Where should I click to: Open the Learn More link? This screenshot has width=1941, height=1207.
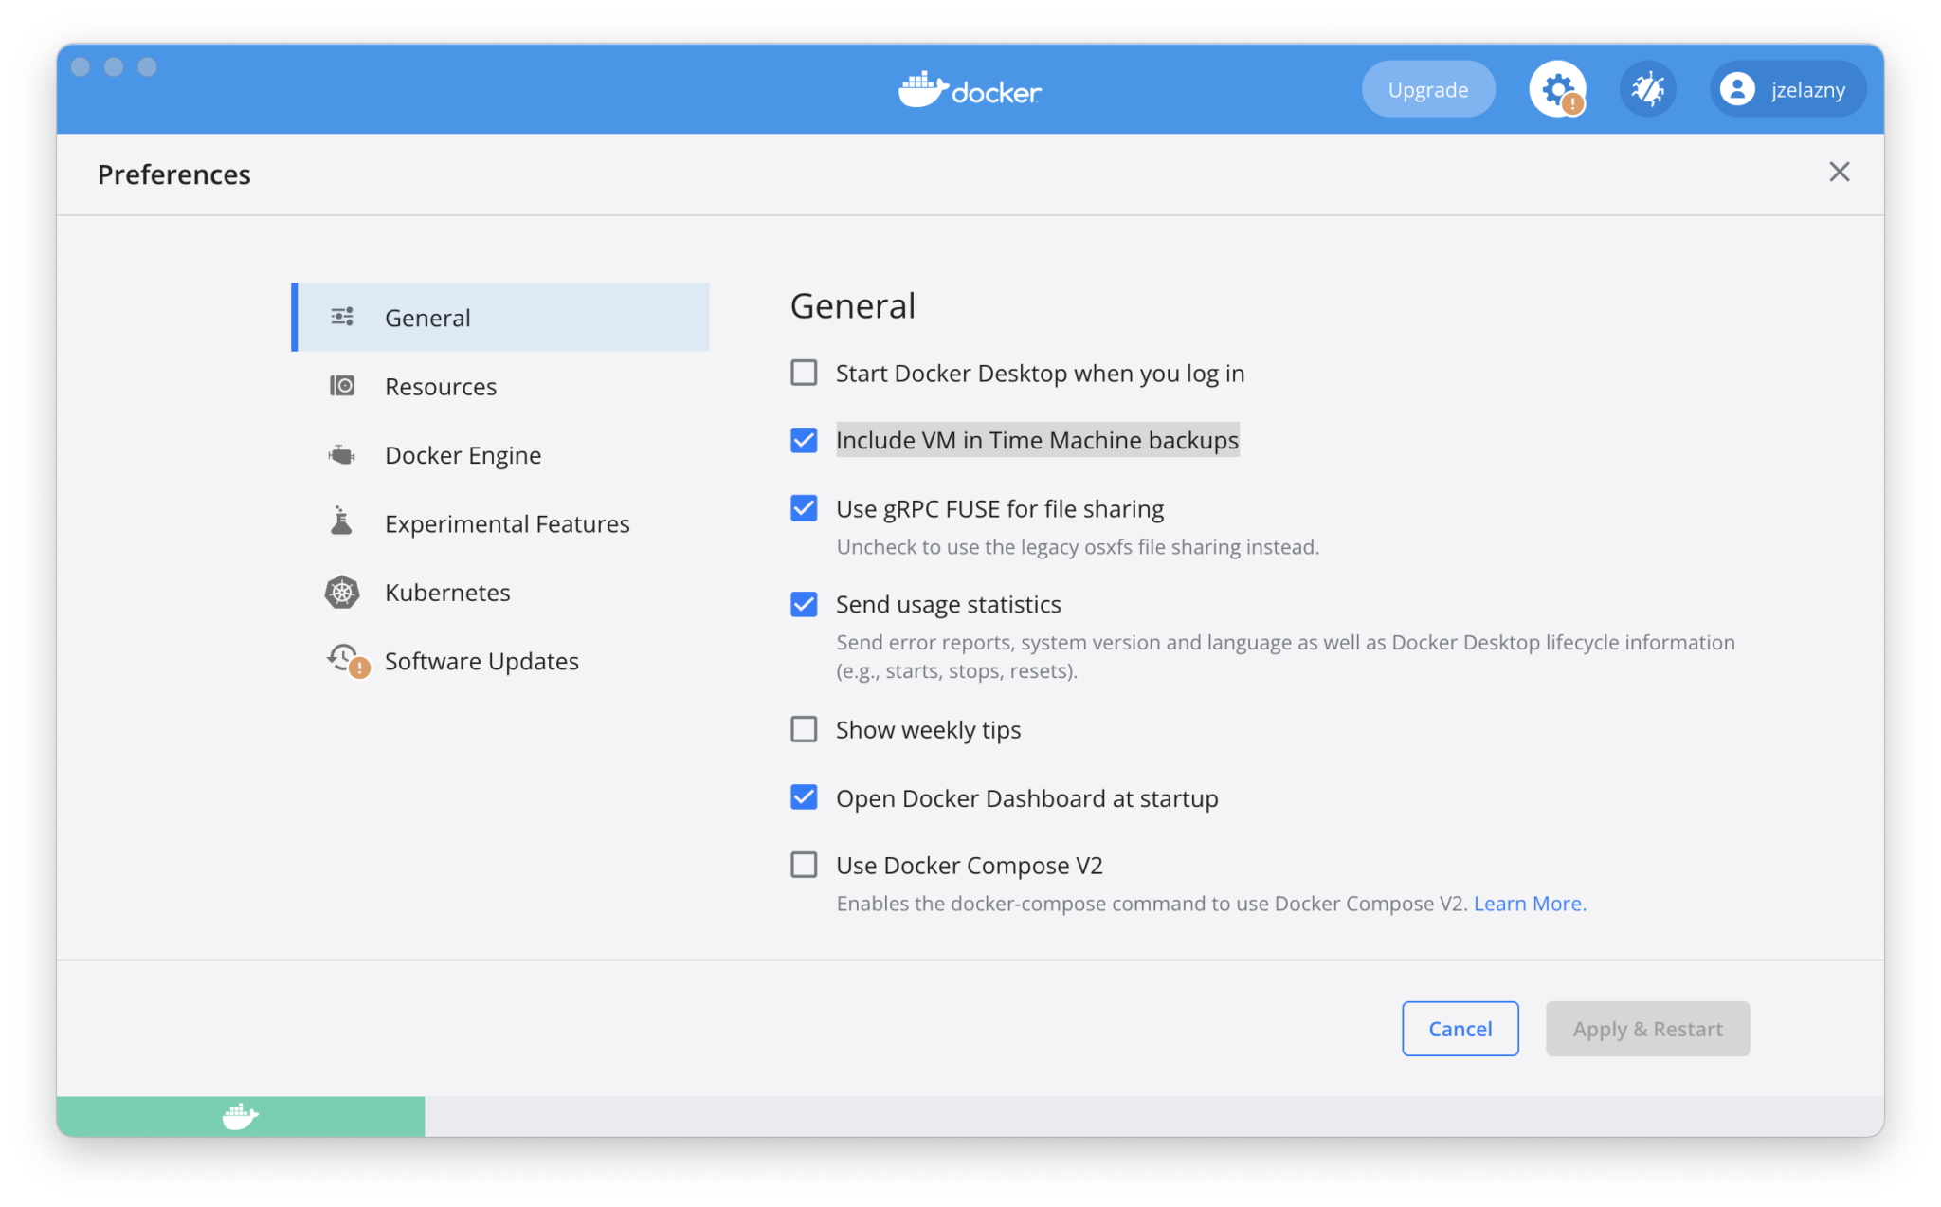[1528, 903]
